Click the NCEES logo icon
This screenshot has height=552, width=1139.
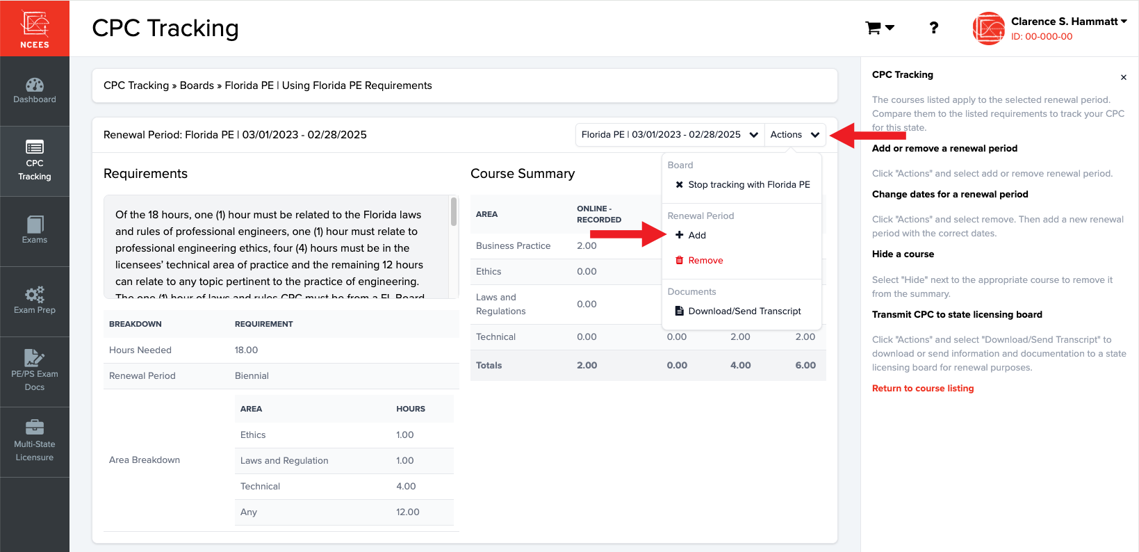click(35, 29)
